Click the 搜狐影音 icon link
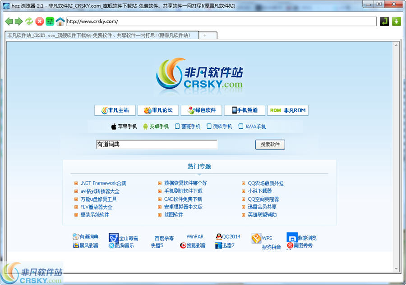Image resolution: width=406 pixels, height=285 pixels. pyautogui.click(x=193, y=245)
